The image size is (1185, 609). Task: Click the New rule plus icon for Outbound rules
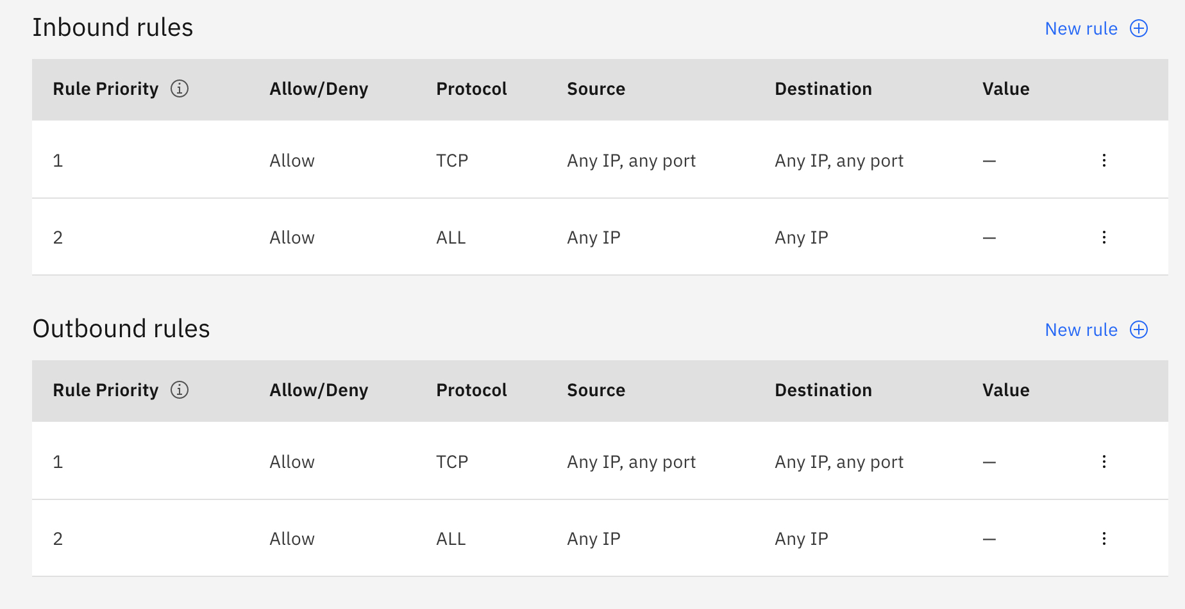(x=1139, y=330)
